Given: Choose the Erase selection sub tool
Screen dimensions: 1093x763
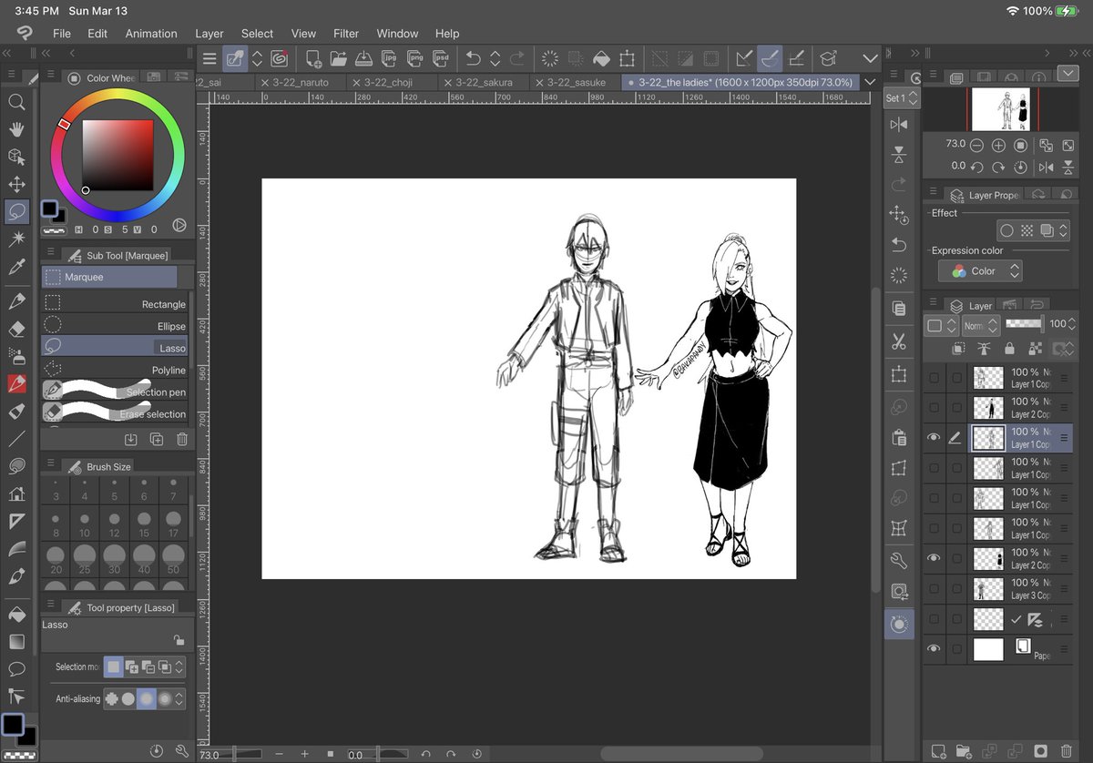Looking at the screenshot, I should click(x=114, y=413).
